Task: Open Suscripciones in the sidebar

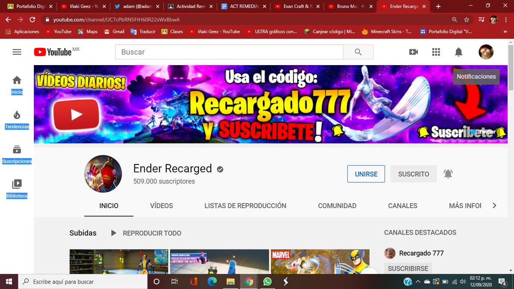Action: [x=17, y=155]
